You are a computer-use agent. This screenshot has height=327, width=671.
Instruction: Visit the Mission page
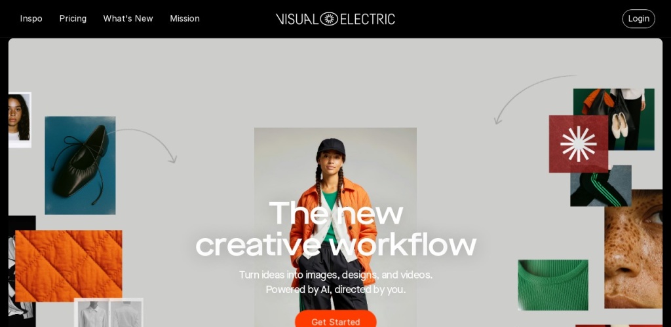[185, 19]
